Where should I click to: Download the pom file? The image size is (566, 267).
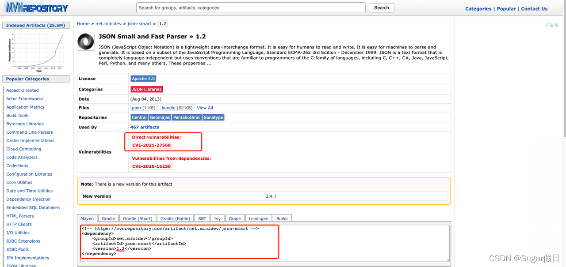144,108
